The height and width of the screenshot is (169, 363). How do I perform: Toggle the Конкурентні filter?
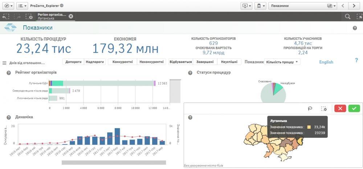[122, 62]
